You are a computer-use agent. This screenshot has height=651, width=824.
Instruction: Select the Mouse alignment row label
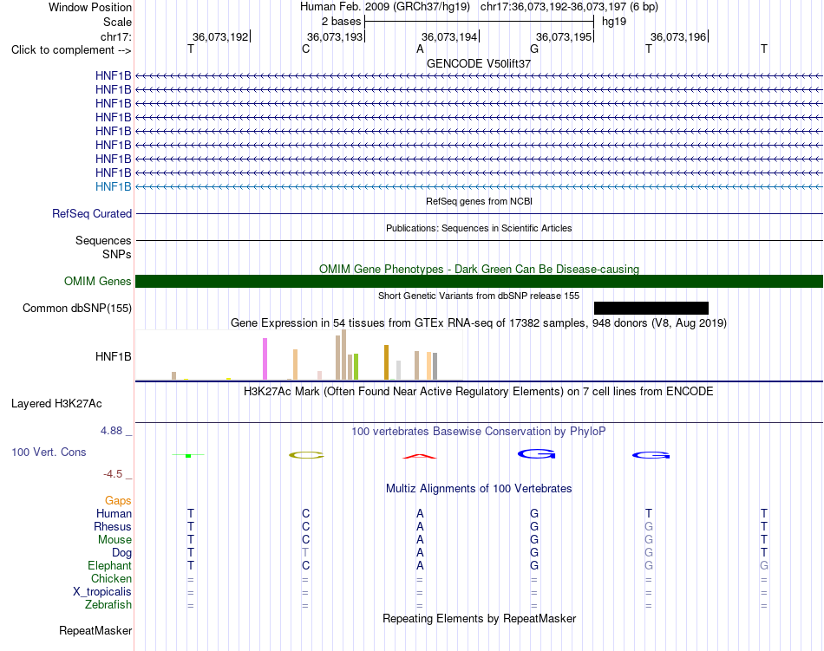[x=114, y=540]
